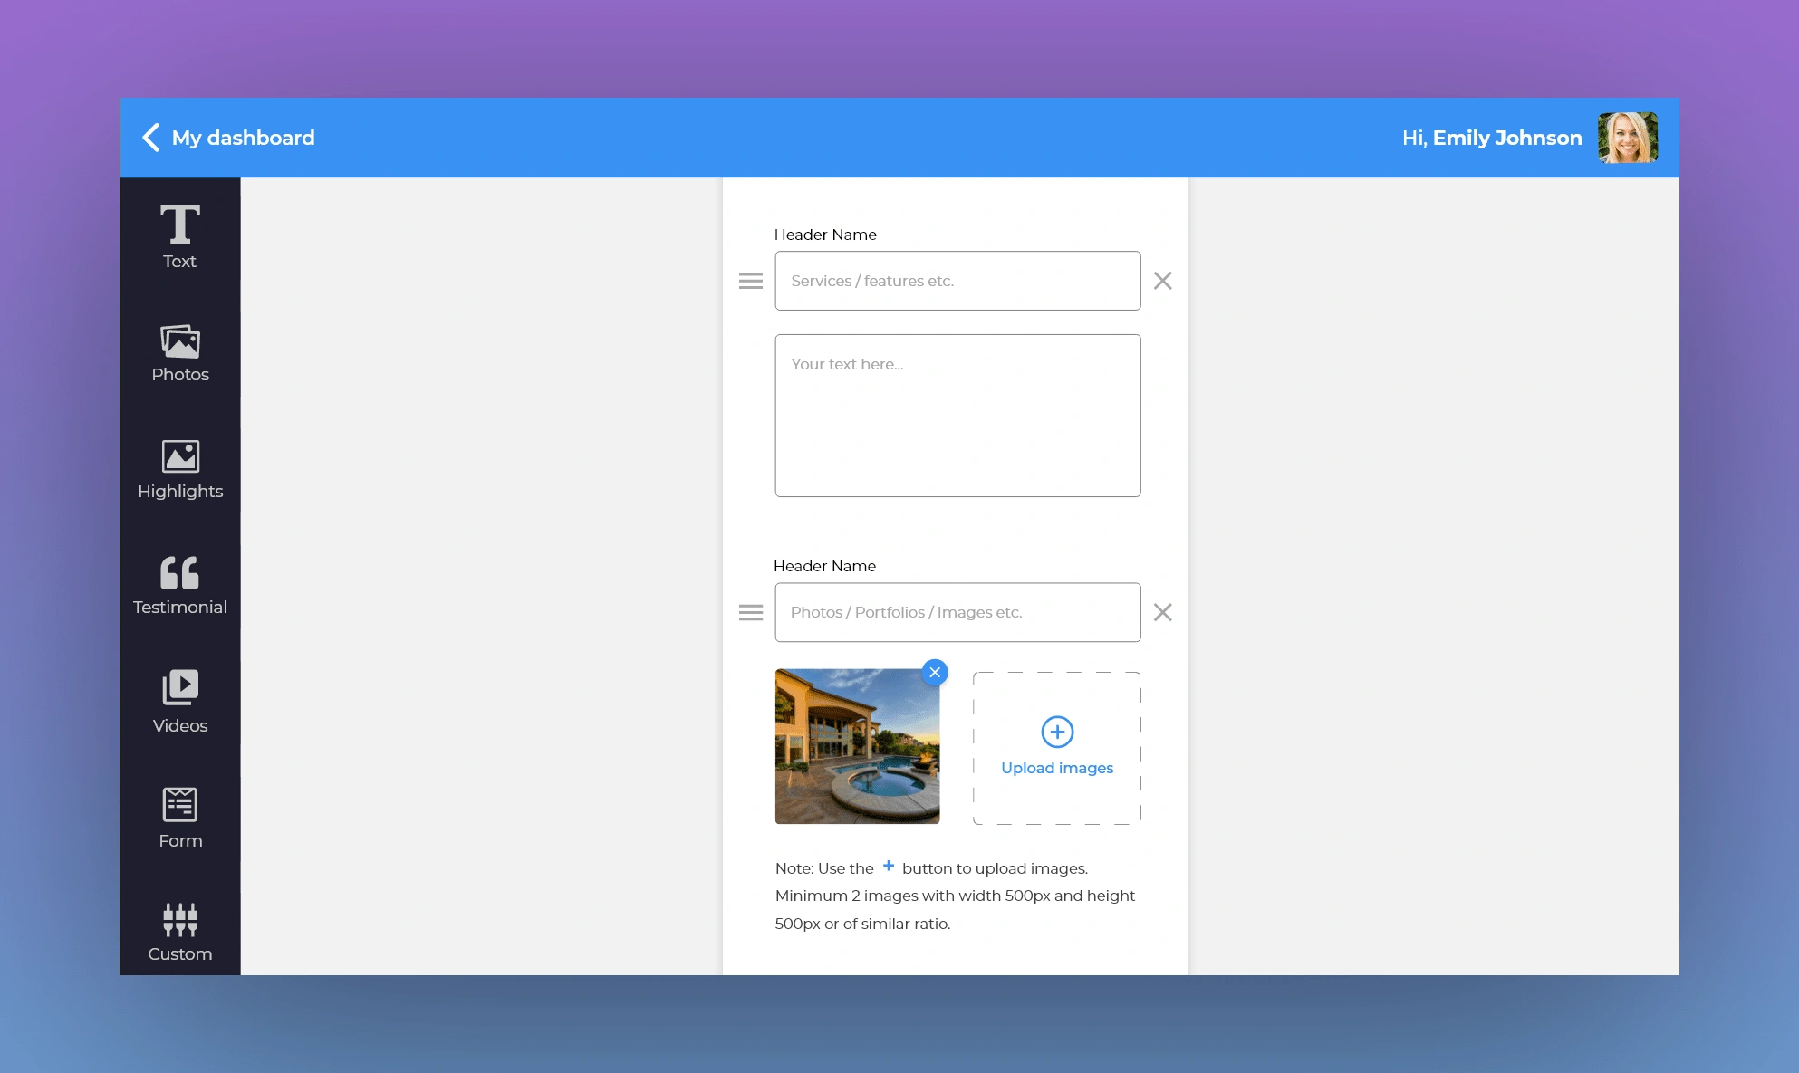Click the Upload images label
This screenshot has height=1073, width=1799.
1057,768
